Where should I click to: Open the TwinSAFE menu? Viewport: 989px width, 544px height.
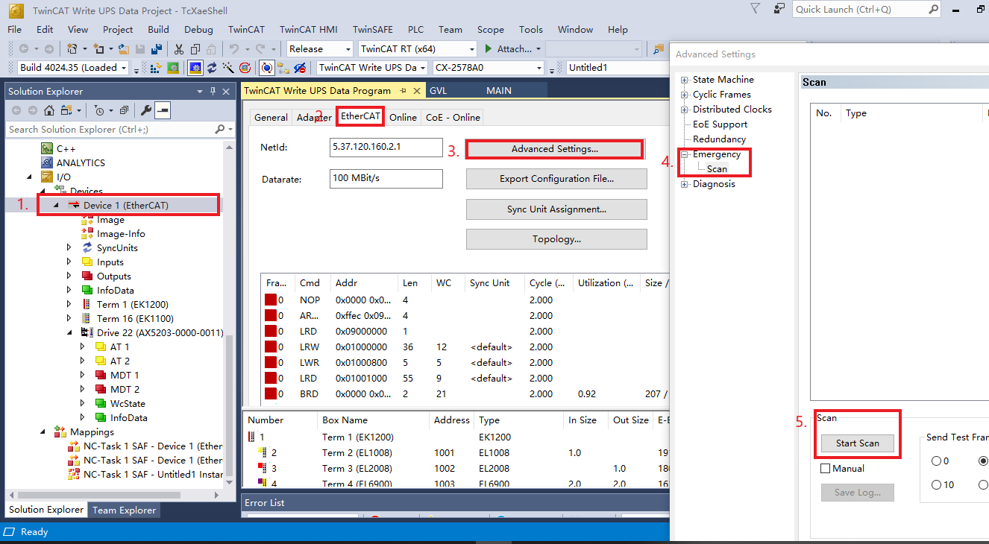[x=372, y=30]
